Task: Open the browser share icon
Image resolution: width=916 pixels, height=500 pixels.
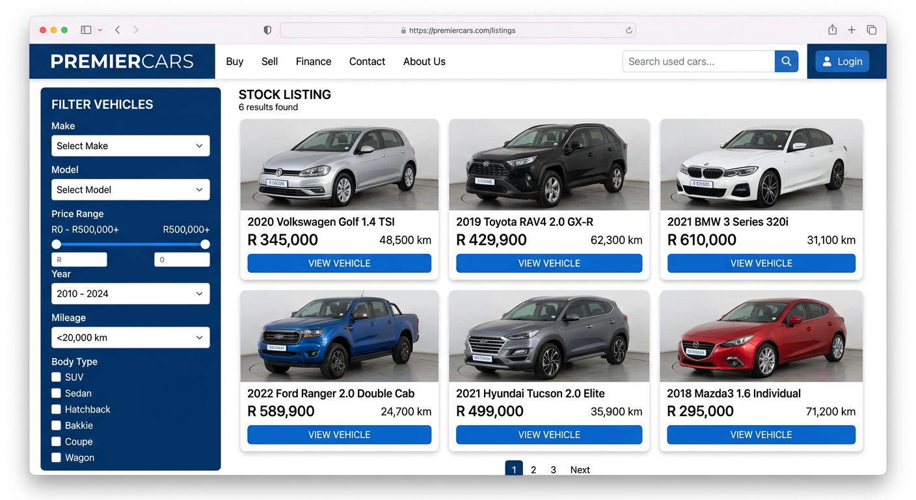Action: [832, 30]
